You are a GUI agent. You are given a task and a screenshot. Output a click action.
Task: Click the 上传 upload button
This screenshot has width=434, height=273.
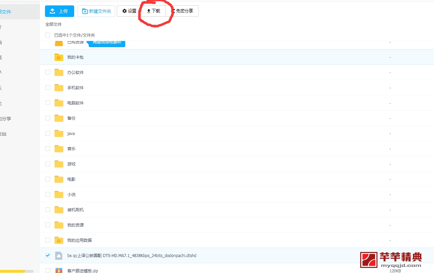60,11
